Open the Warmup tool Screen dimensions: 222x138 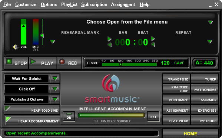(x=205, y=99)
